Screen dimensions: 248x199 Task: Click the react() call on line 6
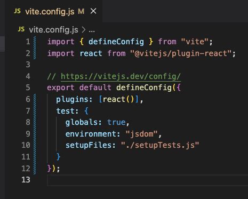[118, 99]
